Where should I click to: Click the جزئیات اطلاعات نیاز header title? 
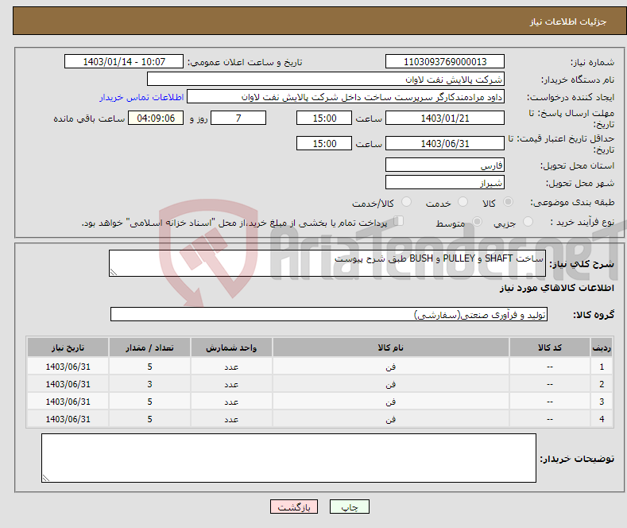tap(568, 21)
